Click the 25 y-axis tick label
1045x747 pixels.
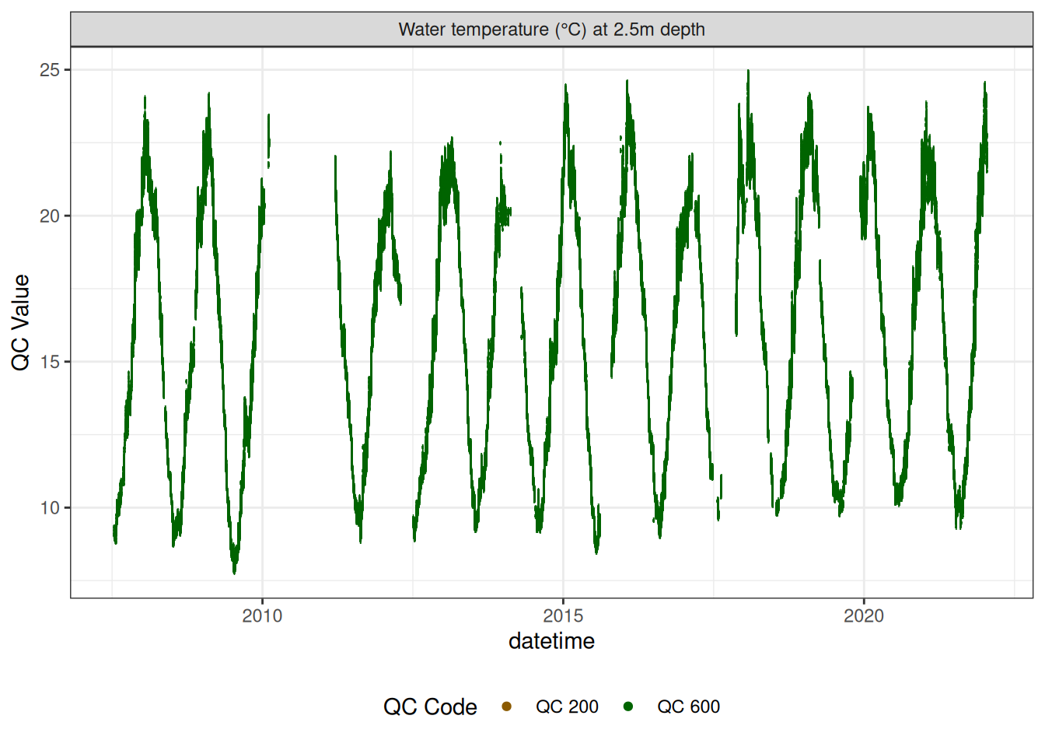(50, 70)
